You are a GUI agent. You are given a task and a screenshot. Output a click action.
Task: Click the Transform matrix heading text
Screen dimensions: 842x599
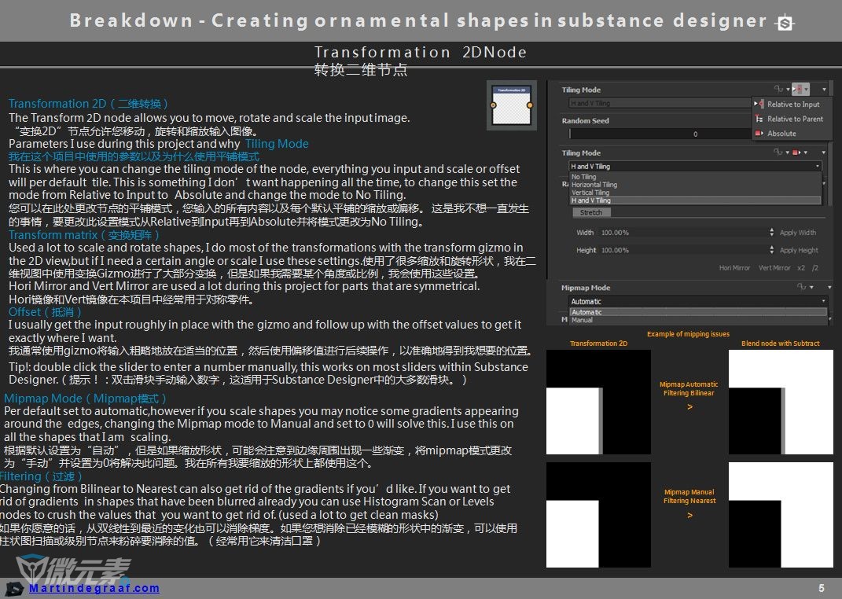[x=84, y=234]
